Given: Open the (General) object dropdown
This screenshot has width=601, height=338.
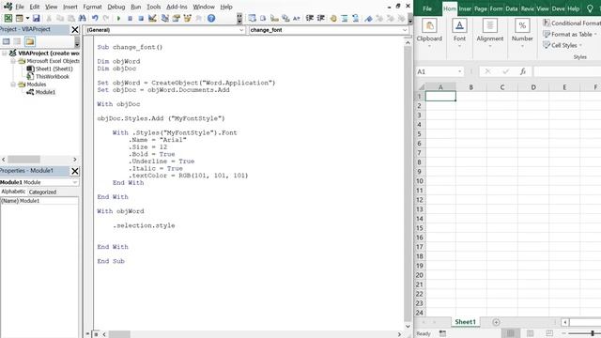Looking at the screenshot, I should [241, 30].
